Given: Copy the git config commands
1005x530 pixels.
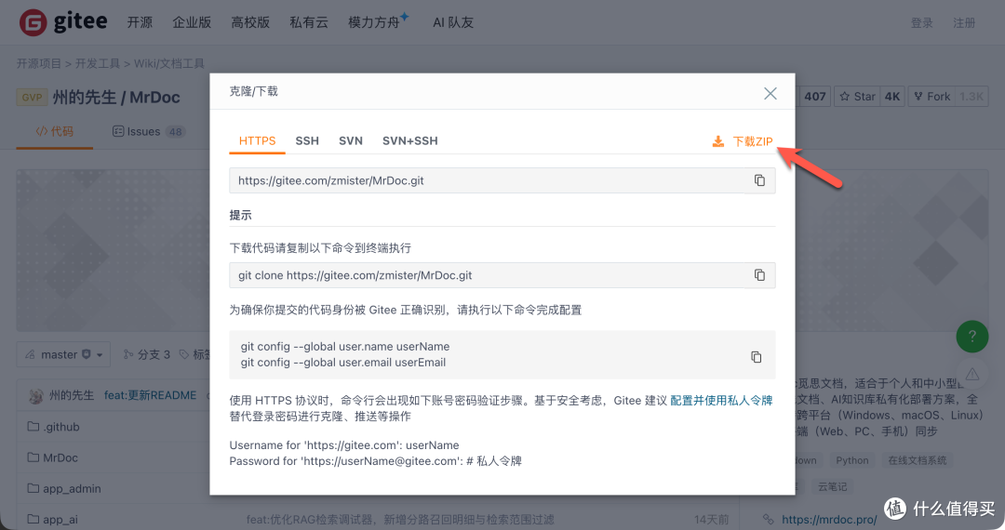Looking at the screenshot, I should [757, 356].
